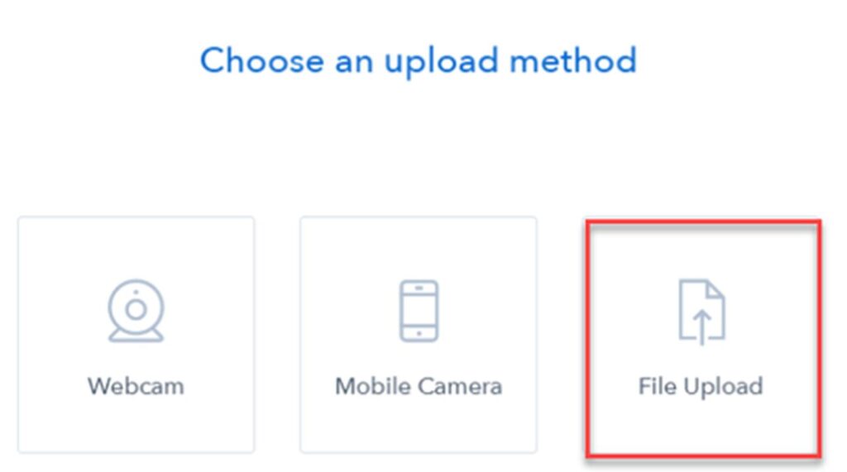
Task: Click the "Choose an upload method" heading
Action: (x=419, y=61)
